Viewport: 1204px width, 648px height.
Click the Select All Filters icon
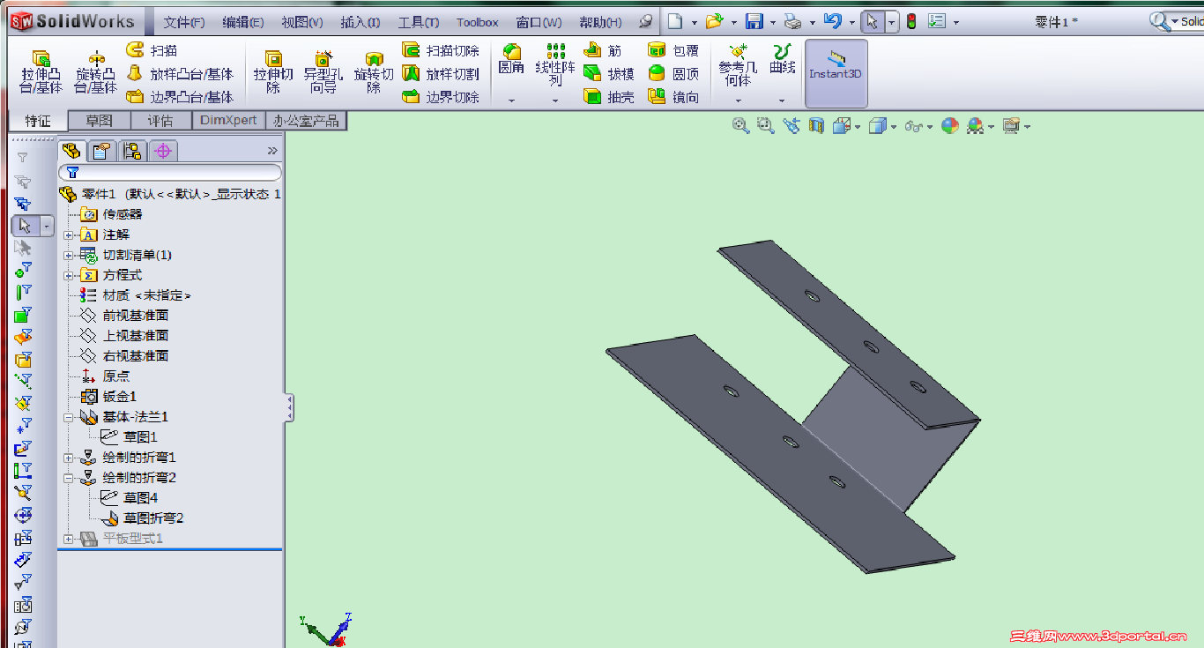[23, 203]
